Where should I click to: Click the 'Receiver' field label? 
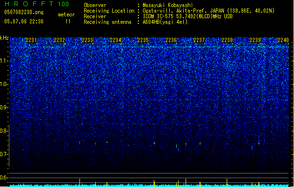coord(95,16)
